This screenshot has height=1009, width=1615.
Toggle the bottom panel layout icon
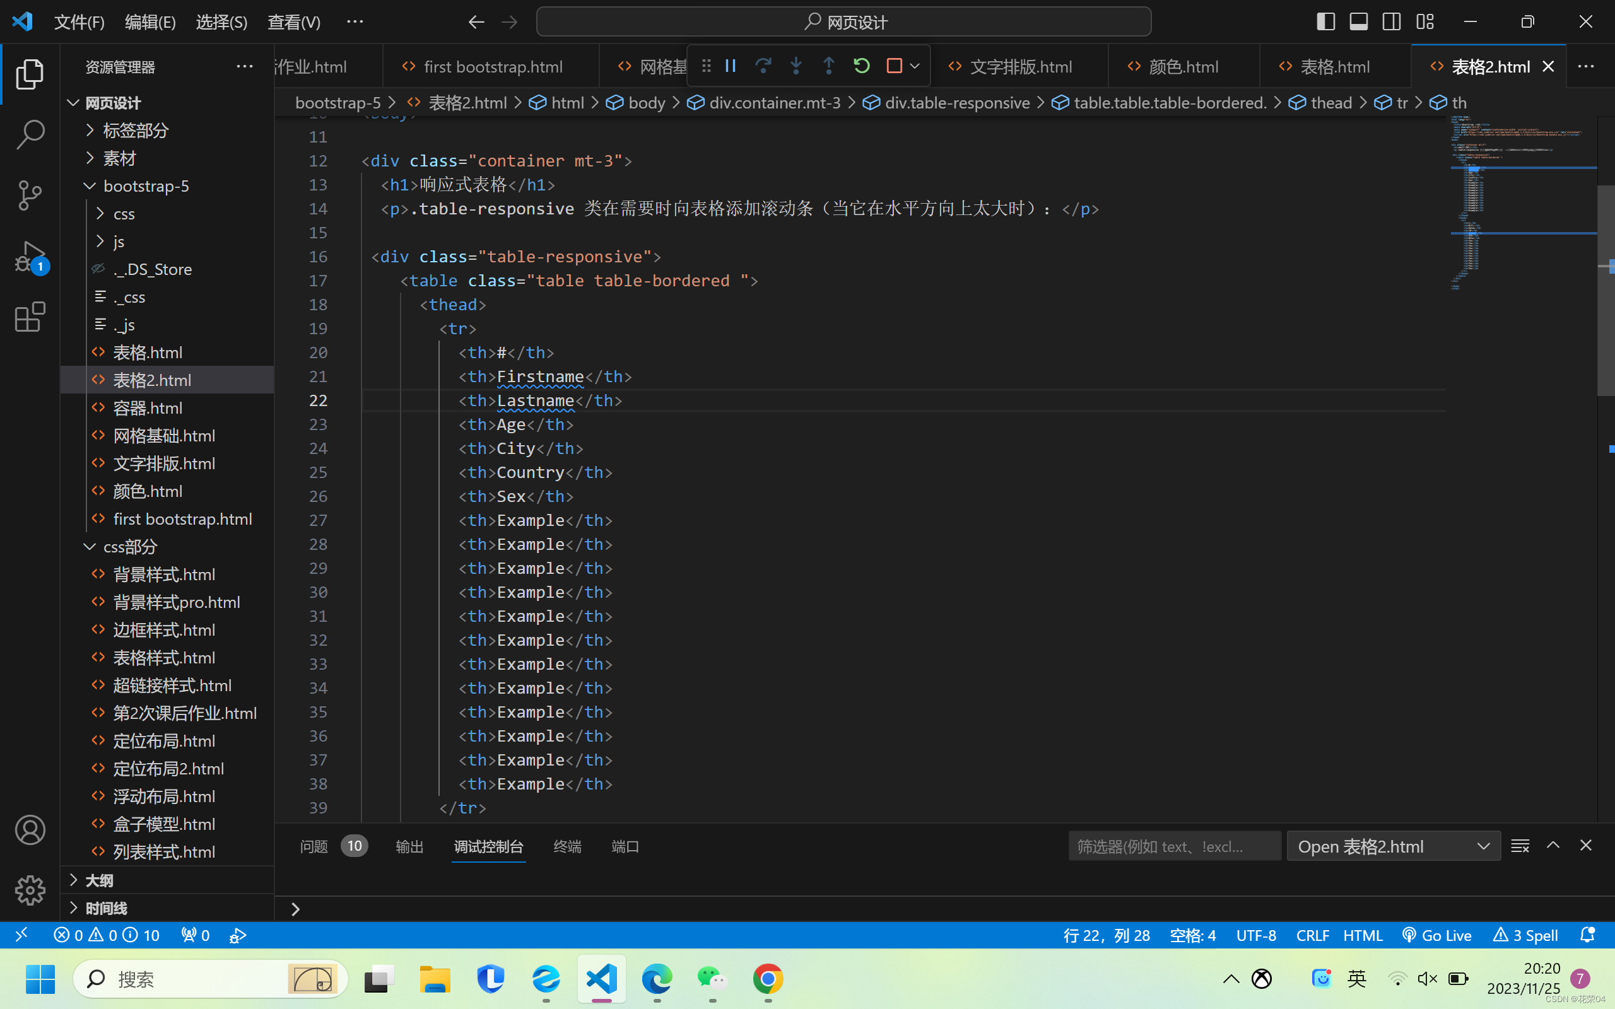point(1358,22)
